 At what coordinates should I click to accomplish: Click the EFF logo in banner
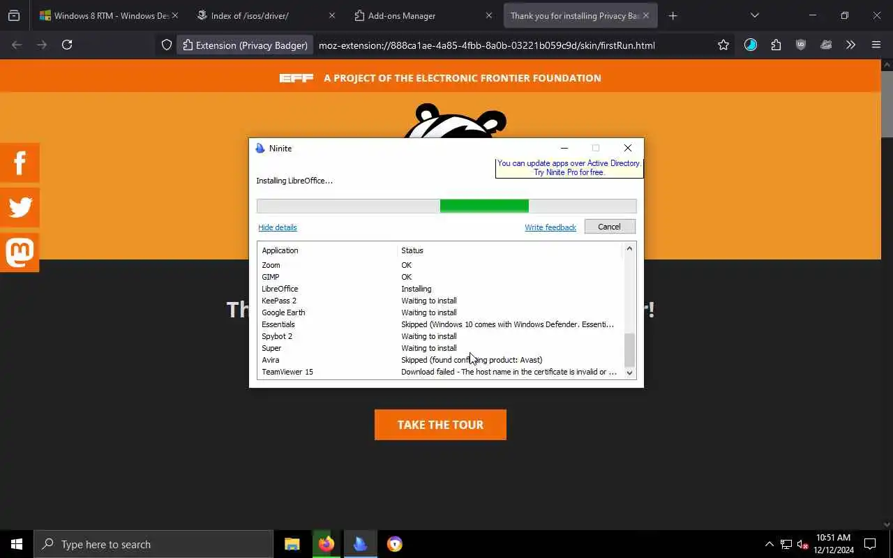(x=297, y=78)
